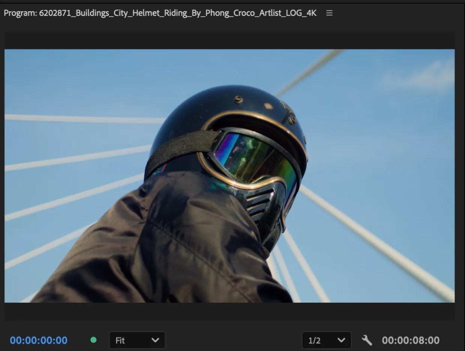Open the Fit zoom level dropdown

pyautogui.click(x=137, y=340)
